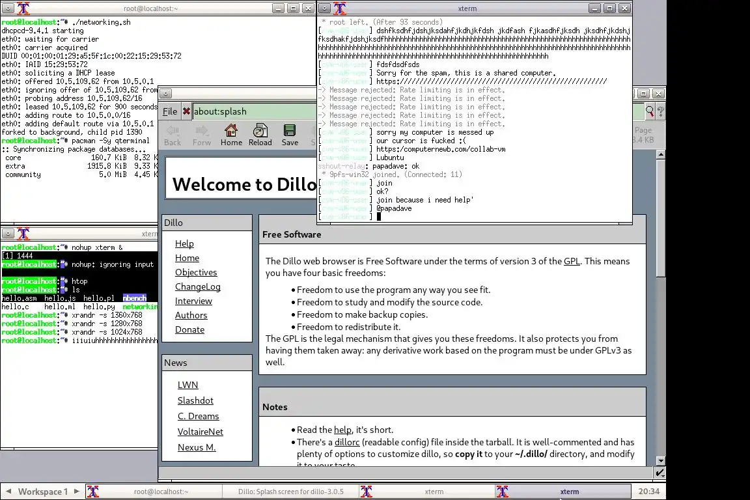This screenshot has height=500, width=750.
Task: Open the Donate link
Action: coord(189,329)
